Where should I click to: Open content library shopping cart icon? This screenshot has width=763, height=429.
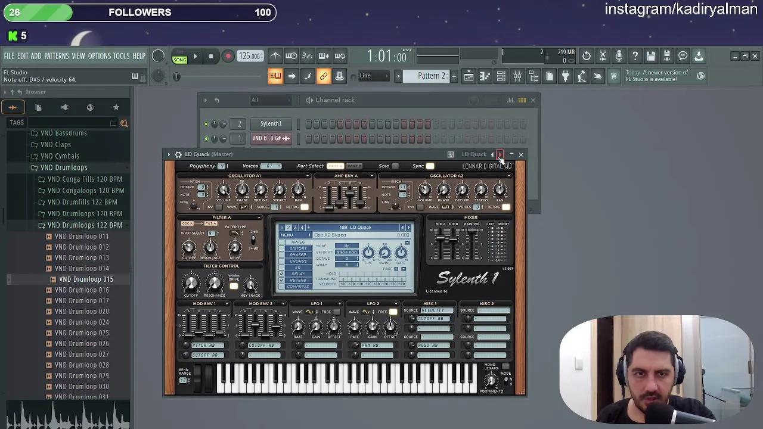[613, 76]
